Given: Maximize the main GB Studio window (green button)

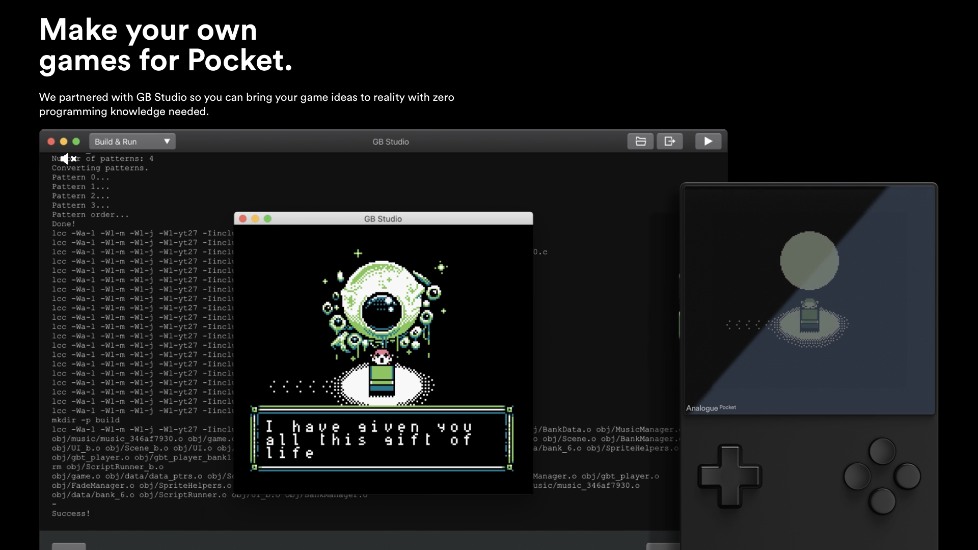Looking at the screenshot, I should pos(76,142).
